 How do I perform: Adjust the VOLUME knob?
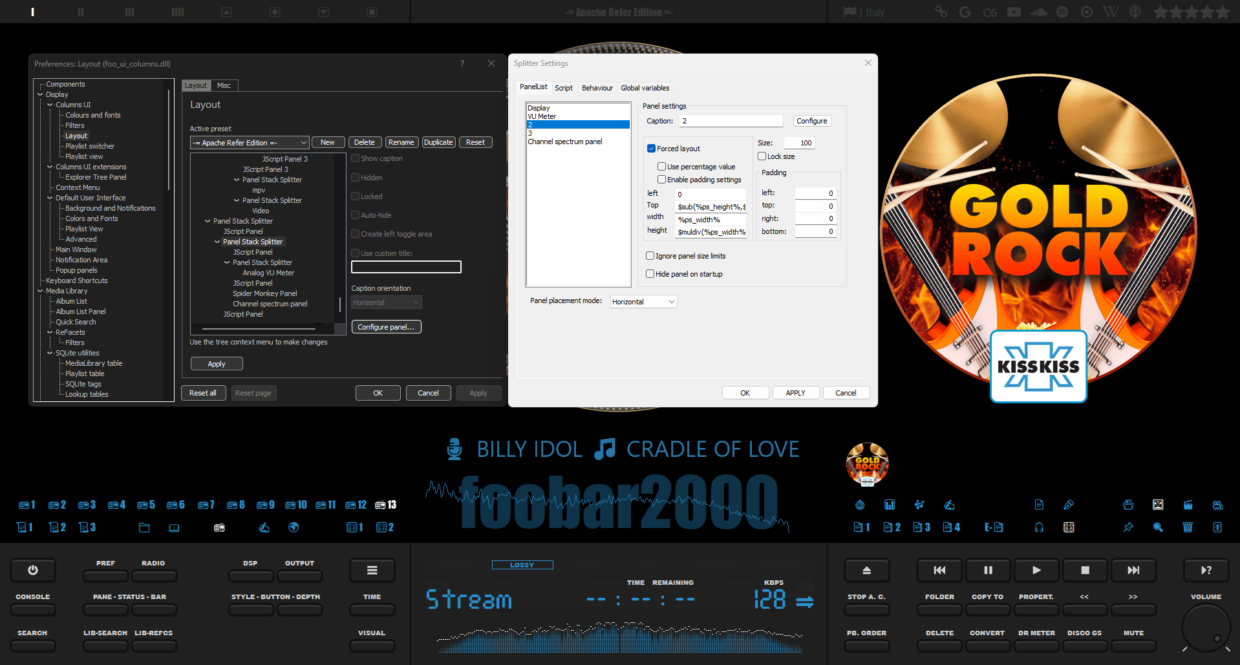click(x=1206, y=628)
